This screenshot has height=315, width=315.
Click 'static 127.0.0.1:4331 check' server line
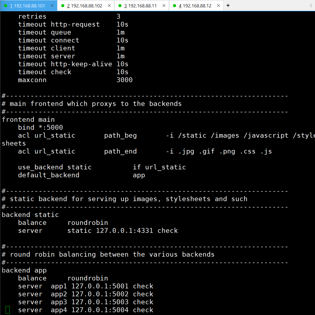[x=123, y=231]
